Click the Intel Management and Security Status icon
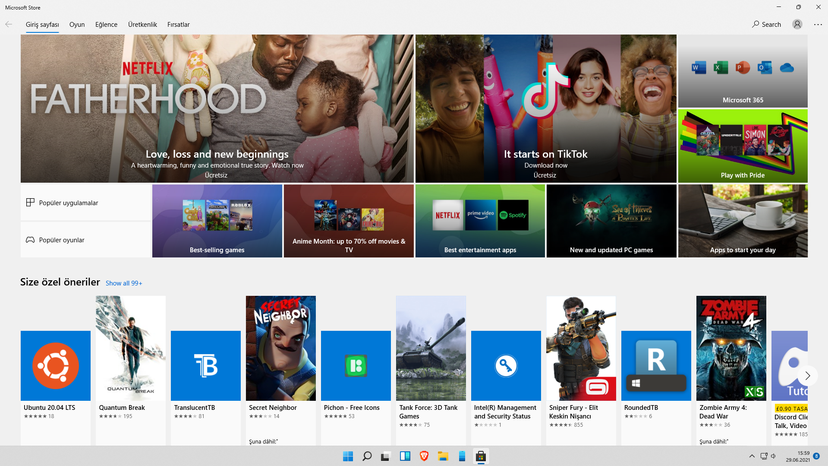Screen dimensions: 828x466 click(506, 365)
